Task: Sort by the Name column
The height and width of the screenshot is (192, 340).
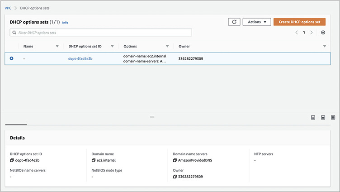Action: [x=57, y=46]
